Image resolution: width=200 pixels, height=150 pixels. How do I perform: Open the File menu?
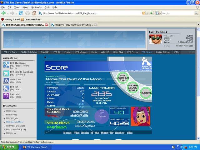(x=3, y=7)
